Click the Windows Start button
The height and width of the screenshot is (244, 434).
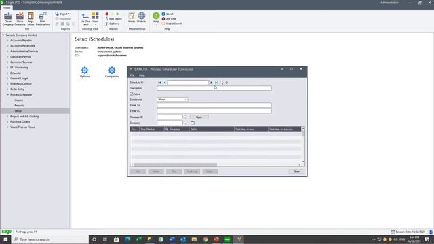pyautogui.click(x=5, y=239)
